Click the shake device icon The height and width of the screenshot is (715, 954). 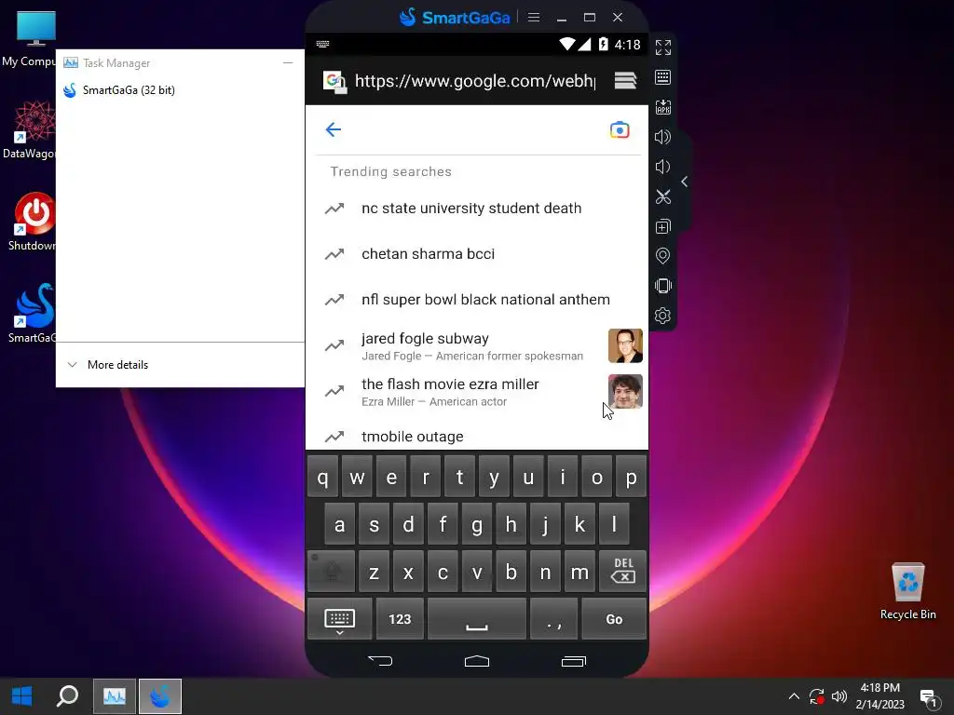tap(662, 286)
